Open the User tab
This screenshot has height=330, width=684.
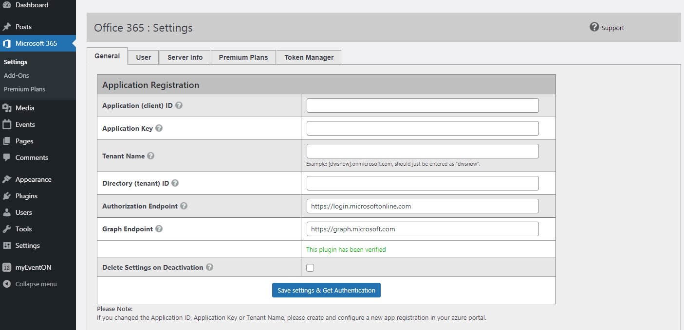click(x=144, y=57)
